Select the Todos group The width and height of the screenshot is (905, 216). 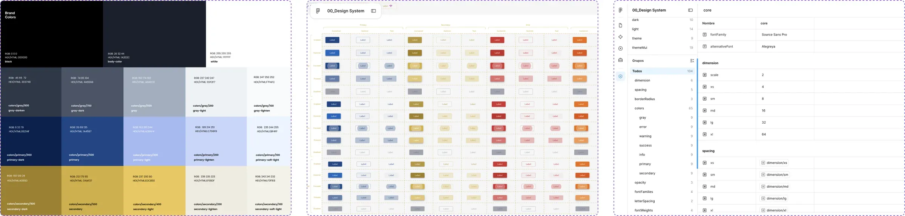663,71
